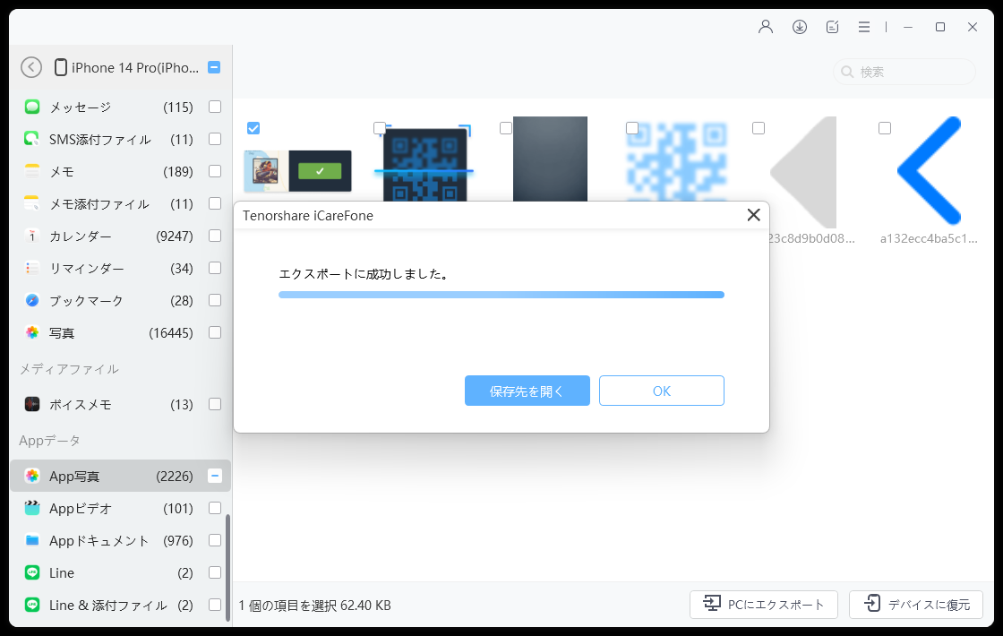The height and width of the screenshot is (636, 1003).
Task: Click the search magnifier icon
Action: point(847,72)
